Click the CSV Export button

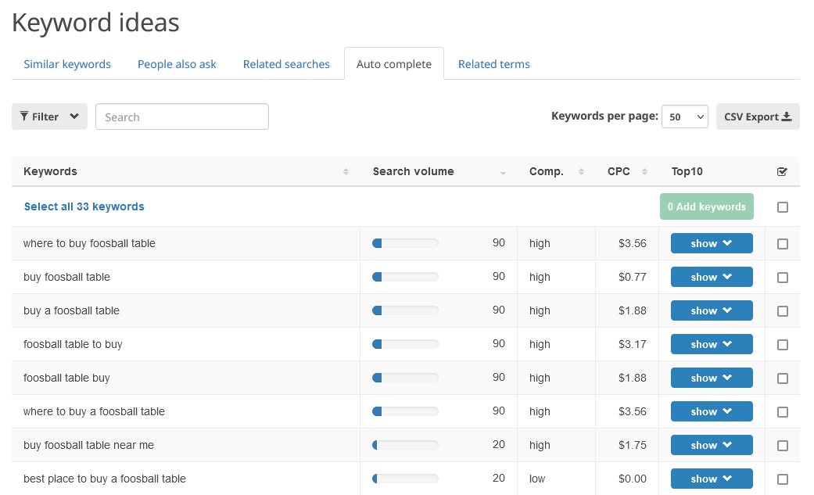[758, 117]
